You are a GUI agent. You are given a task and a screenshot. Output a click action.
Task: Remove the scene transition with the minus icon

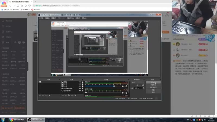point(140,85)
